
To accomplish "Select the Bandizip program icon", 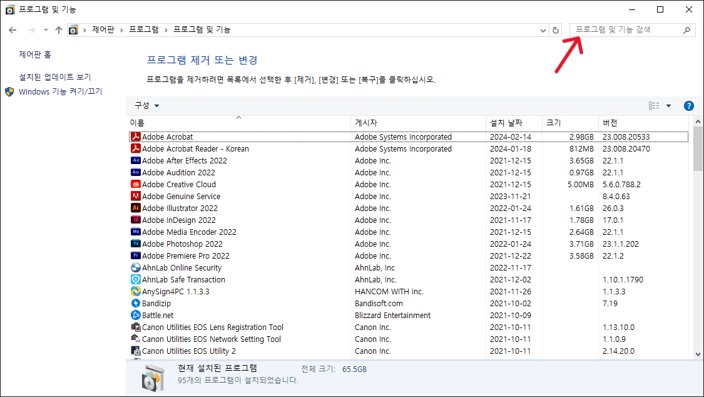I will point(136,303).
